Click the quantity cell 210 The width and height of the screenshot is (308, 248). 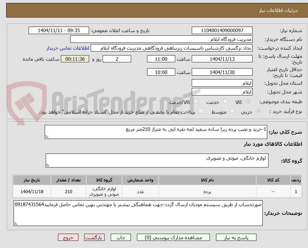[x=68, y=192]
